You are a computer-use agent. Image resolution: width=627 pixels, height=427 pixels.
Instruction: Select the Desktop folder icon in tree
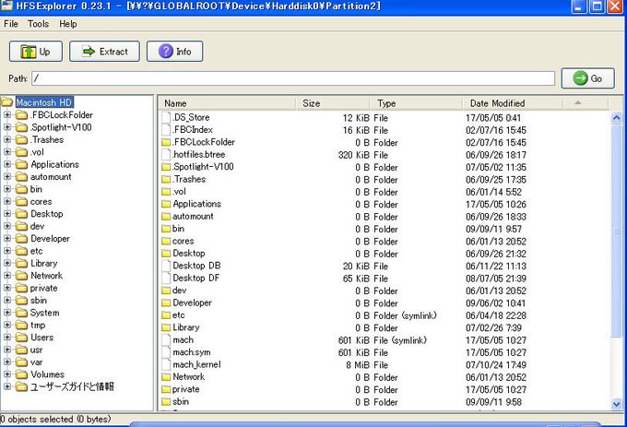21,214
